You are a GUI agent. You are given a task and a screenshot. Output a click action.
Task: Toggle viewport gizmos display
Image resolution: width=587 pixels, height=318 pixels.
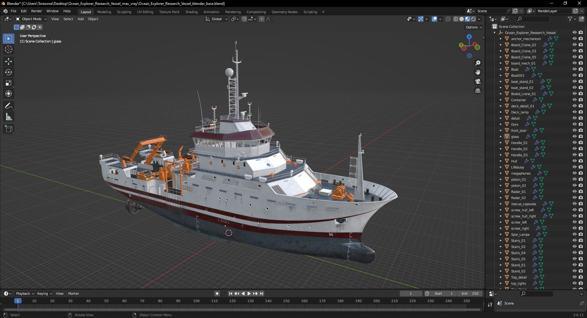pyautogui.click(x=421, y=19)
